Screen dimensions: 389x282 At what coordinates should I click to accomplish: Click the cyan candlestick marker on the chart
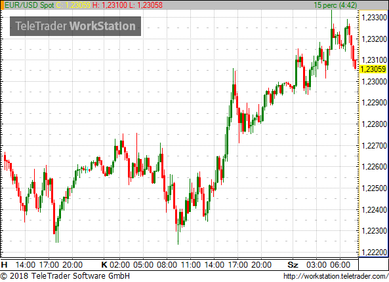87,169
